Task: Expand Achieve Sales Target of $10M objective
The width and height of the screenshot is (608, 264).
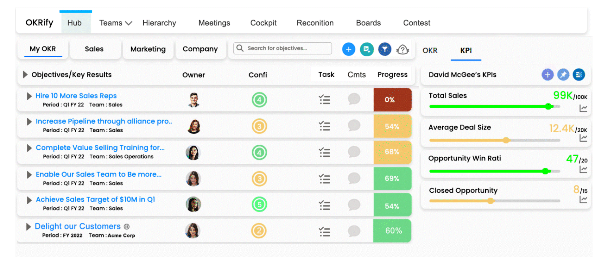Action: click(29, 200)
